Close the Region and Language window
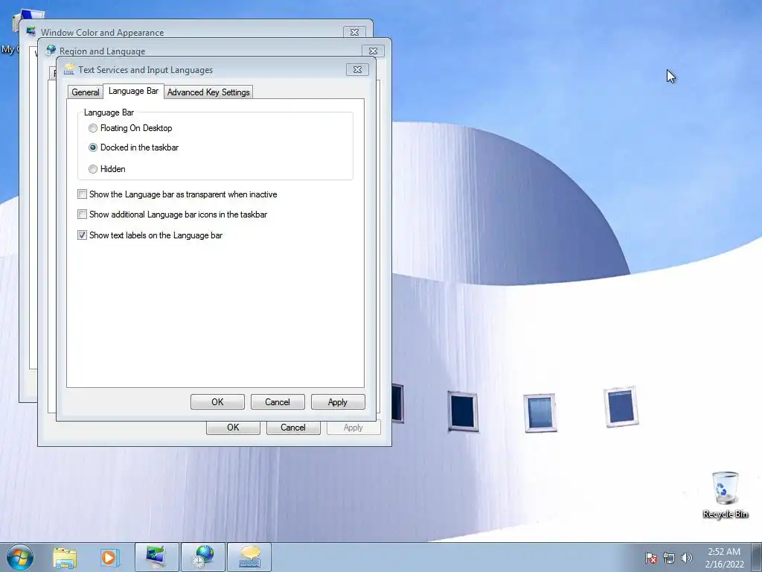Image resolution: width=762 pixels, height=572 pixels. click(x=373, y=51)
